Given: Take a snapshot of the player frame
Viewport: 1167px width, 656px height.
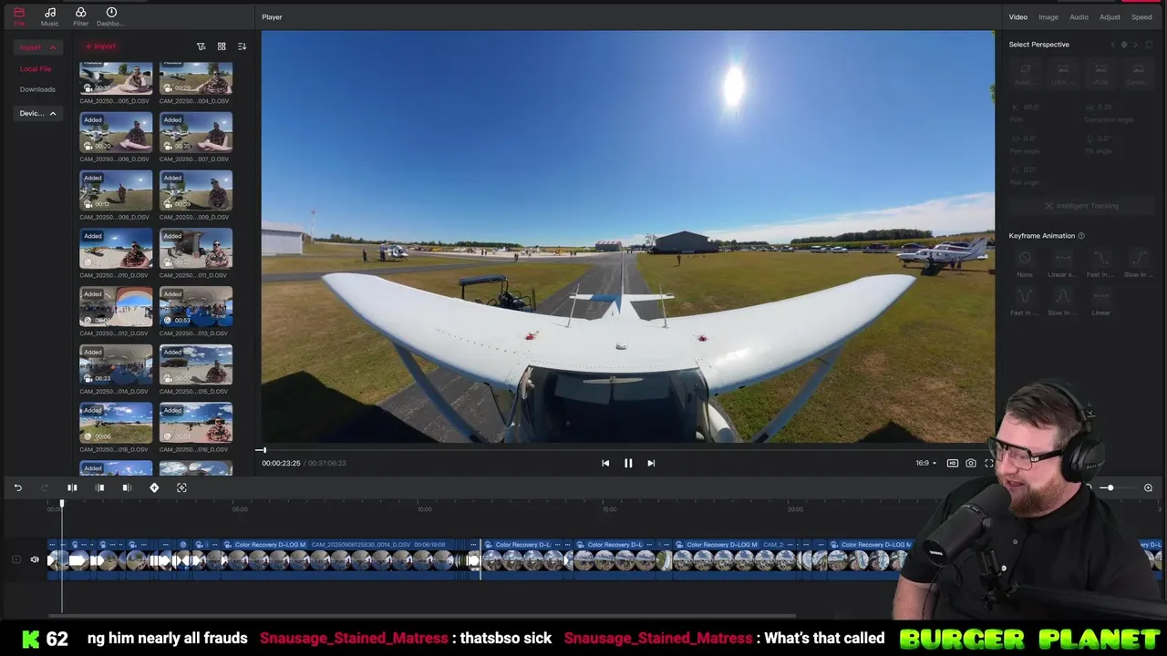Looking at the screenshot, I should pos(971,463).
